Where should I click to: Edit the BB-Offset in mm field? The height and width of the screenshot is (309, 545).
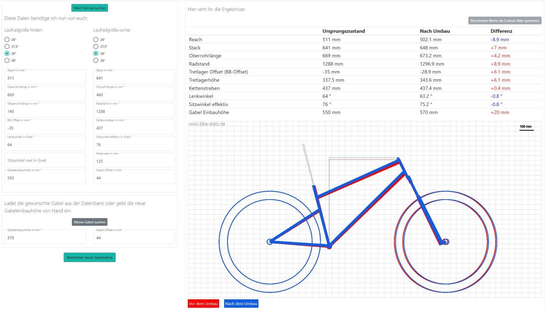click(x=45, y=128)
